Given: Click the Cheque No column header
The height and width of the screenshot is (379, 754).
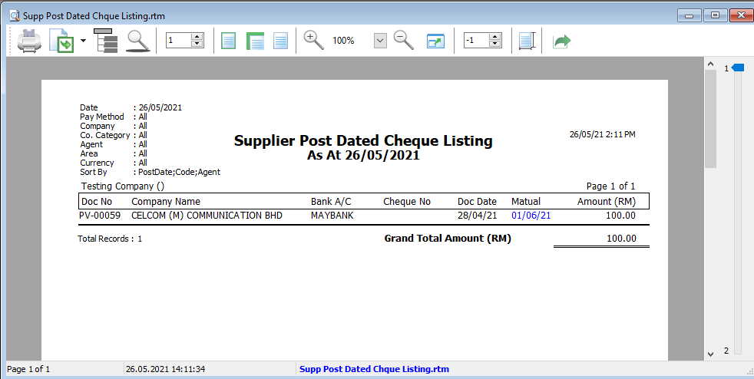Looking at the screenshot, I should pyautogui.click(x=407, y=202).
